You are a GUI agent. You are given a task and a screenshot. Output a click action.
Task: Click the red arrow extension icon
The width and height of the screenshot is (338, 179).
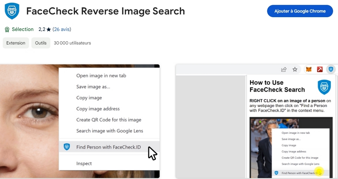[x=320, y=69]
